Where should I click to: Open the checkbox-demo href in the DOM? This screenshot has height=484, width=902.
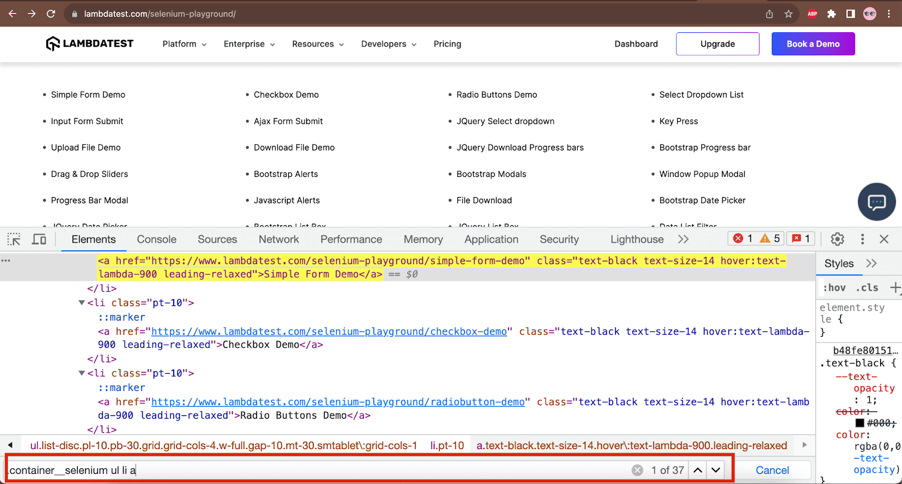329,331
